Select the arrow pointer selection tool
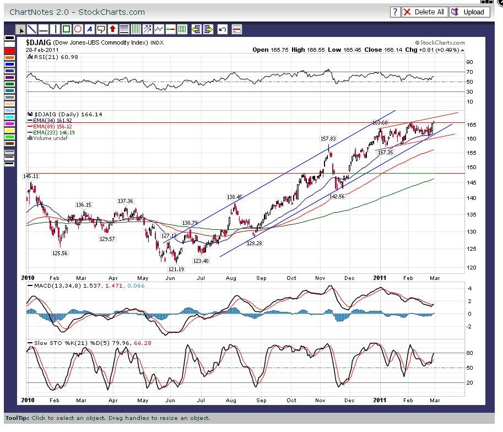 [20, 30]
